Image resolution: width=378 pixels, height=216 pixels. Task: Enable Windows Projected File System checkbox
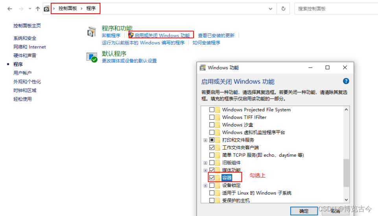(212, 110)
